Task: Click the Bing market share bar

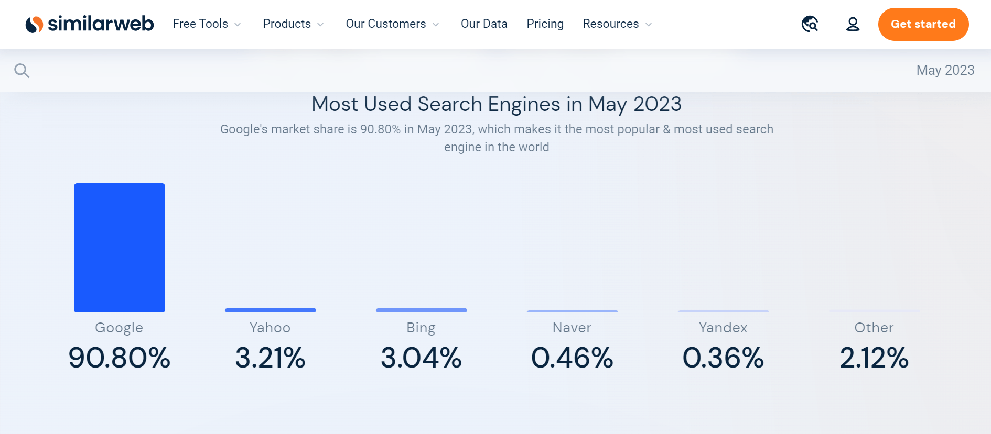Action: coord(422,310)
